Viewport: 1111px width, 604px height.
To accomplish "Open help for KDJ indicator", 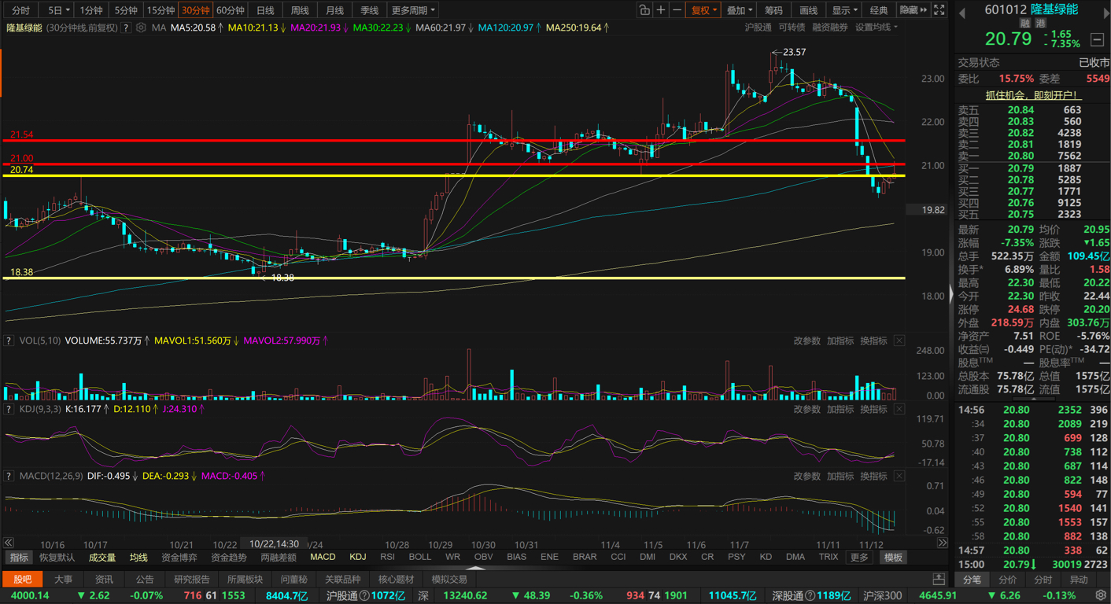I will click(x=9, y=409).
